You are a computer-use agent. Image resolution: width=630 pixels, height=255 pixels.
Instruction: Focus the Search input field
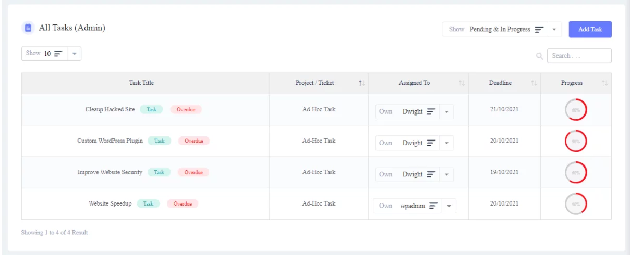[579, 56]
